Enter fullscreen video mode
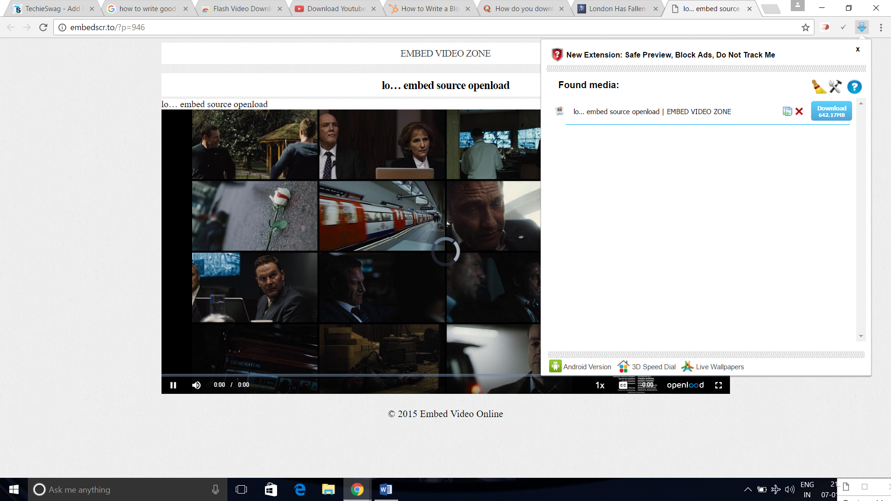 click(718, 385)
